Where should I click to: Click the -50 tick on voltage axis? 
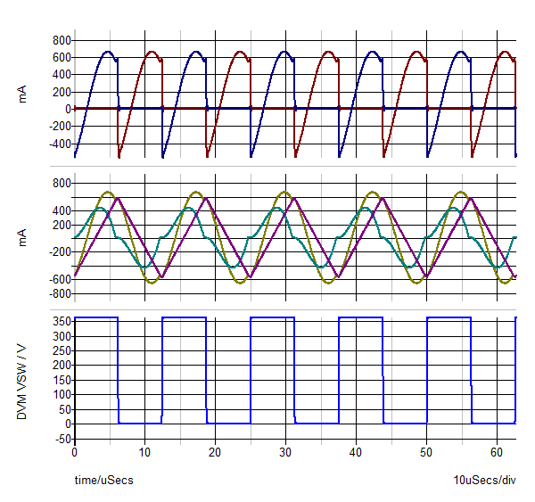coord(61,439)
